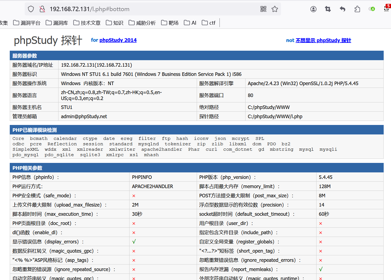Viewport: 391px width, 280px height.
Task: Click the address bar URL field
Action: click(x=153, y=9)
